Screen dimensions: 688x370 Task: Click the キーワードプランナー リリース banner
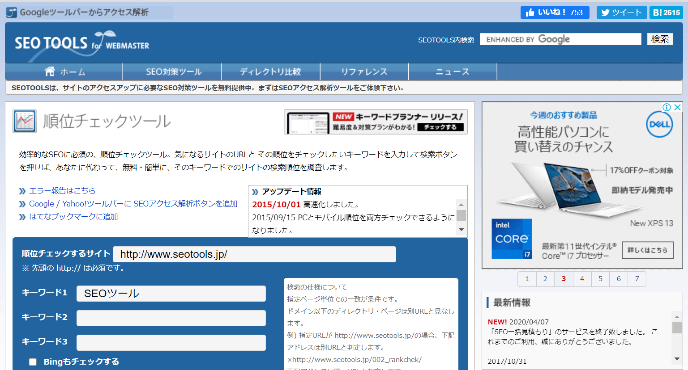(376, 122)
